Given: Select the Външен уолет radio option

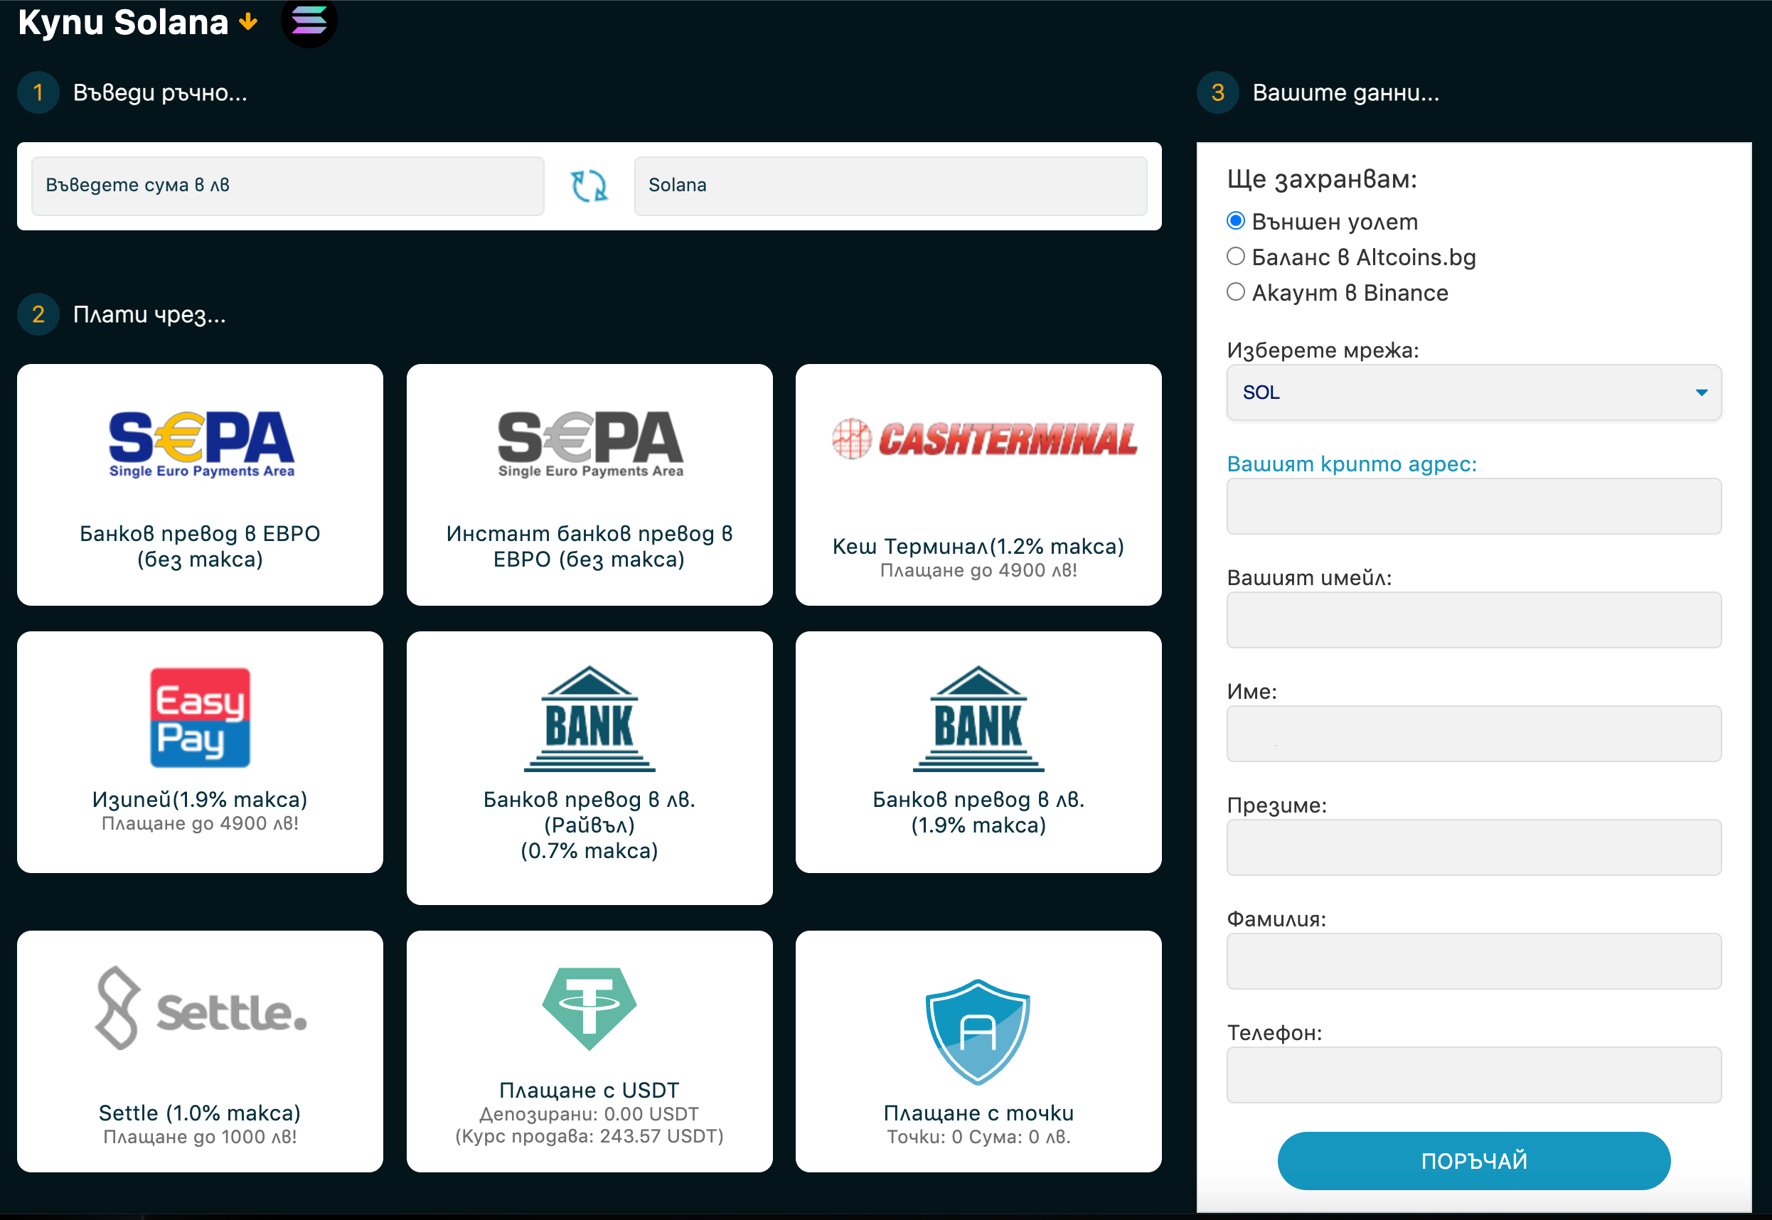Looking at the screenshot, I should point(1235,221).
